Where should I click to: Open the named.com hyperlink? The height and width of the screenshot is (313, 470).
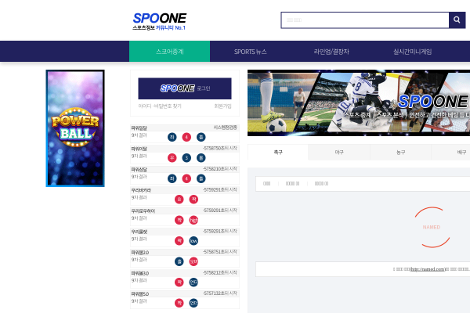[428, 269]
